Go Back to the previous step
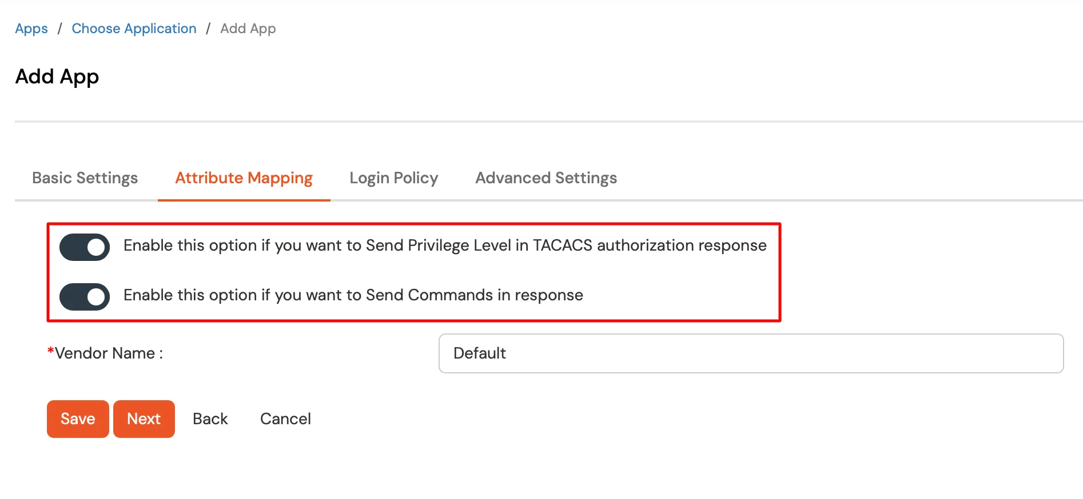The image size is (1083, 499). pos(210,418)
